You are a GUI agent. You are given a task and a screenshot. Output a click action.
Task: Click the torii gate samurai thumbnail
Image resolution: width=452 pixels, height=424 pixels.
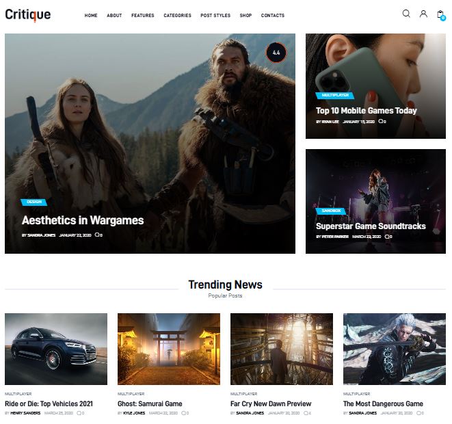pyautogui.click(x=169, y=349)
